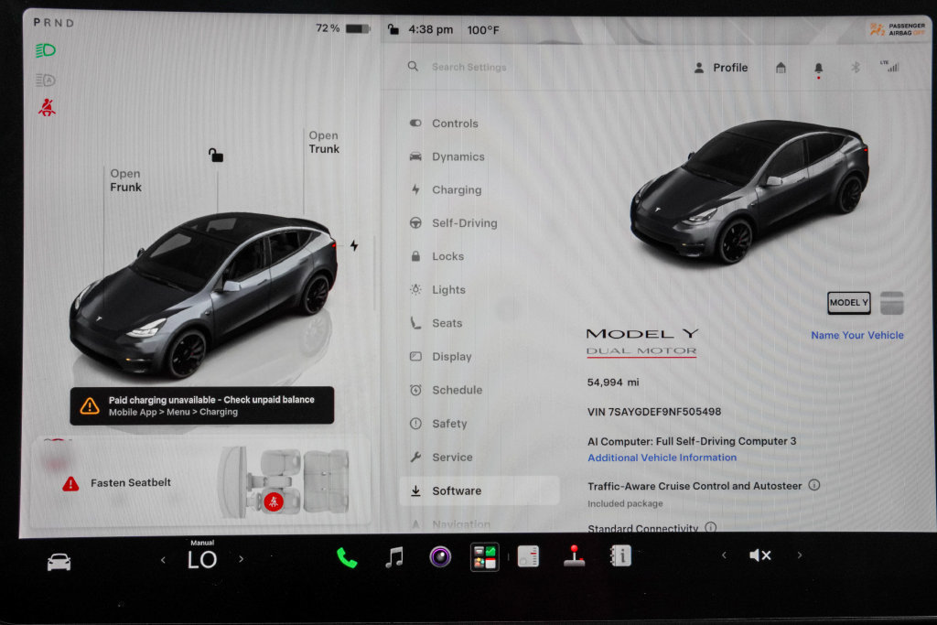Toggle the auto high beam icon
Viewport: 937px width, 625px height.
46,80
